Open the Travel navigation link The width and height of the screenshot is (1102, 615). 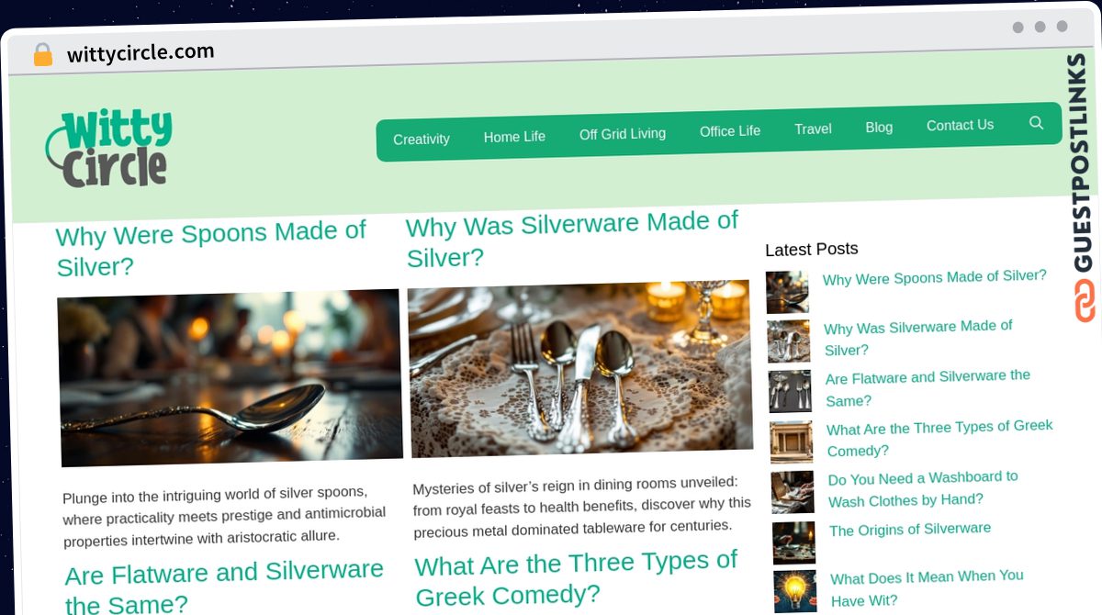(813, 129)
